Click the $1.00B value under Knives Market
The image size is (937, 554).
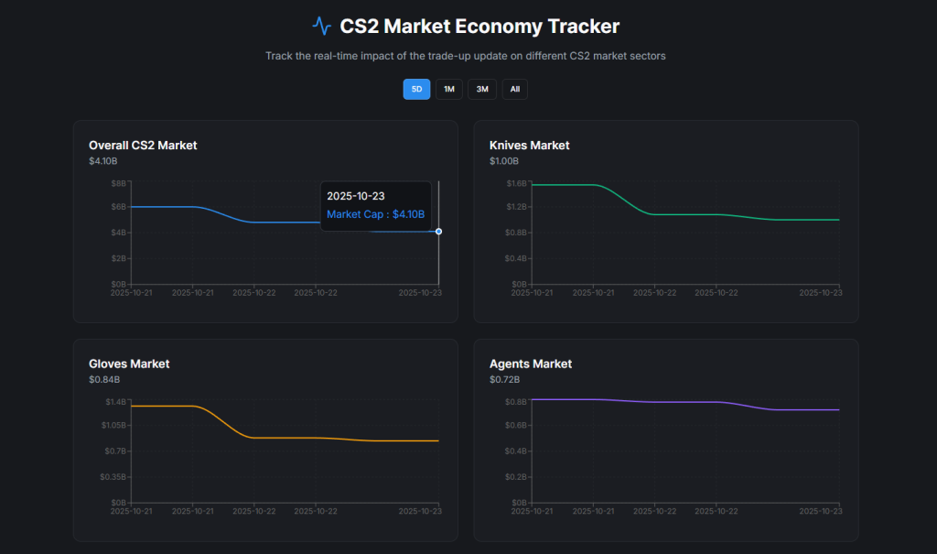pyautogui.click(x=504, y=161)
